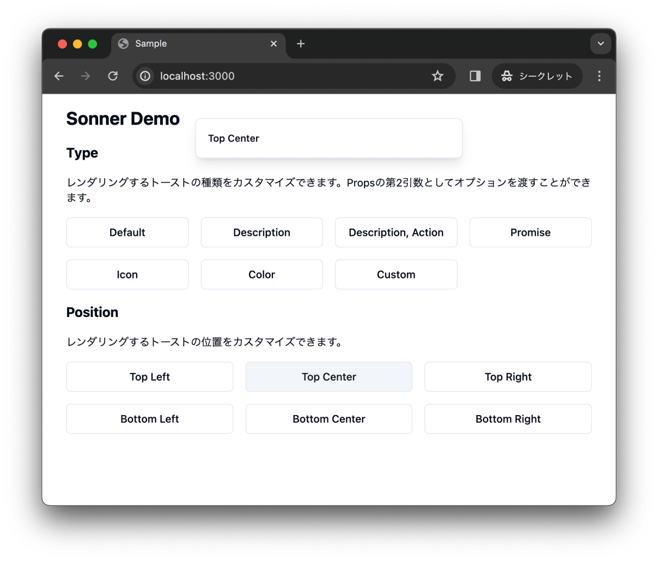Click the Sonner Demo heading
Screen dimensions: 658x561
123,119
